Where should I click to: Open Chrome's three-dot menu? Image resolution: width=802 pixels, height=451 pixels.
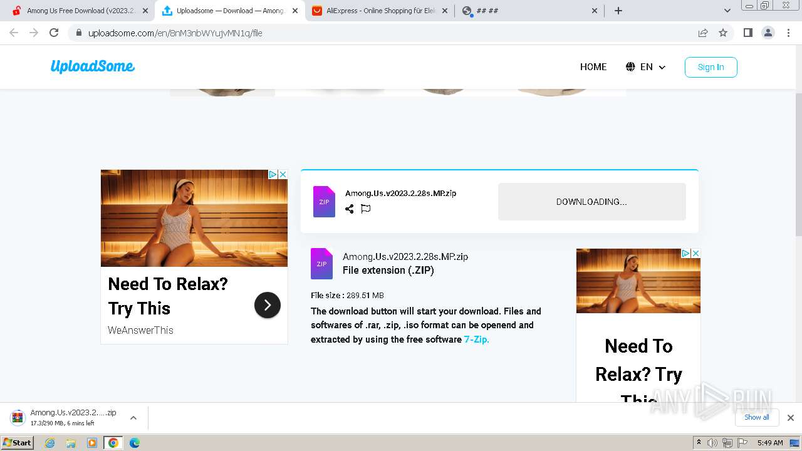click(789, 33)
